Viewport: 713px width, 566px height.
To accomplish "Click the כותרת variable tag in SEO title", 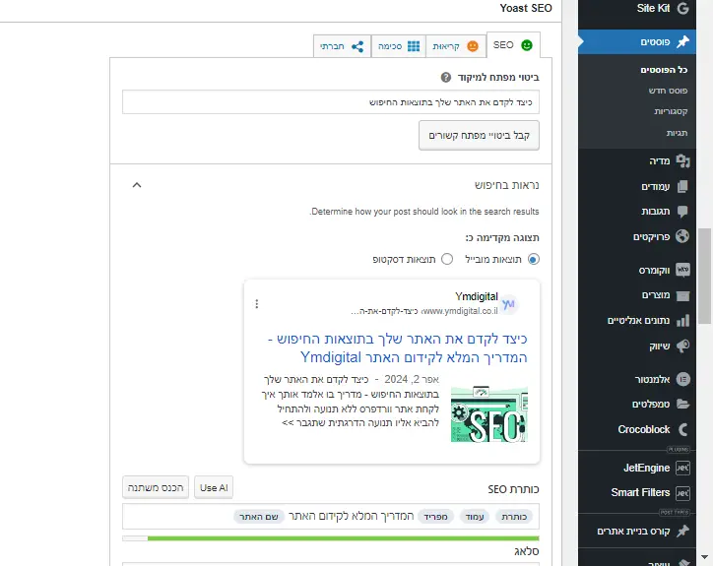I will pyautogui.click(x=514, y=517).
